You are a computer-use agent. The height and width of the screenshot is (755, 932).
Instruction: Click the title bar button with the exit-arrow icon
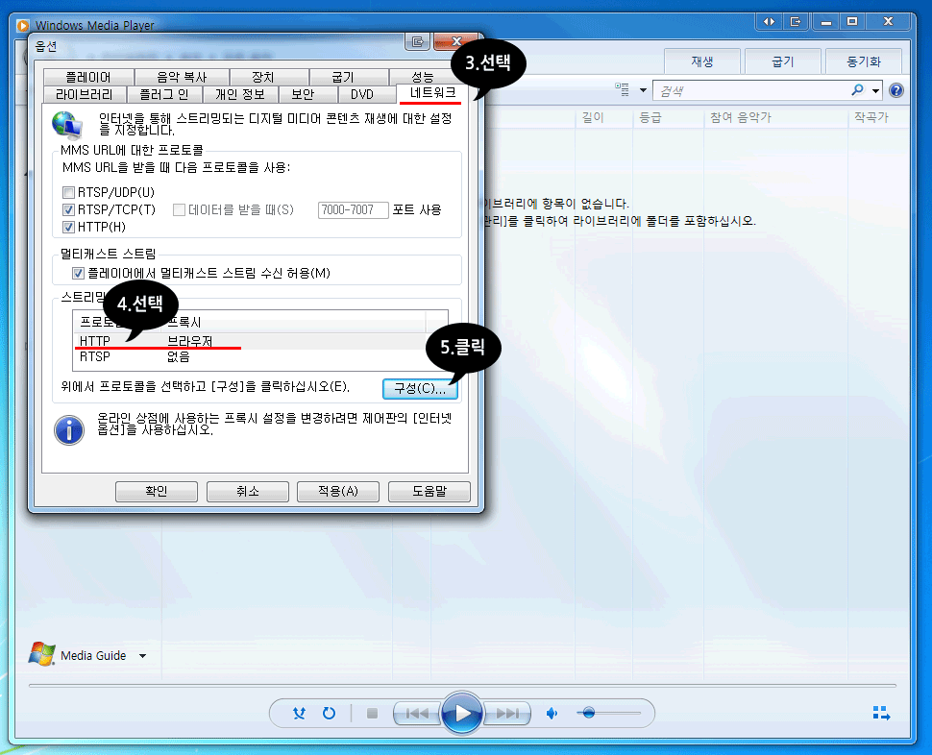[796, 21]
